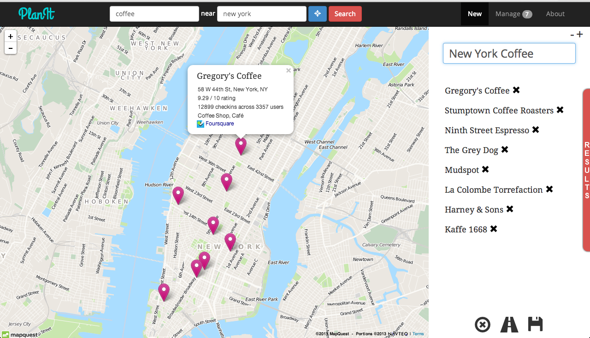590x338 pixels.
Task: Click the plus sign above plan title
Action: pyautogui.click(x=580, y=34)
